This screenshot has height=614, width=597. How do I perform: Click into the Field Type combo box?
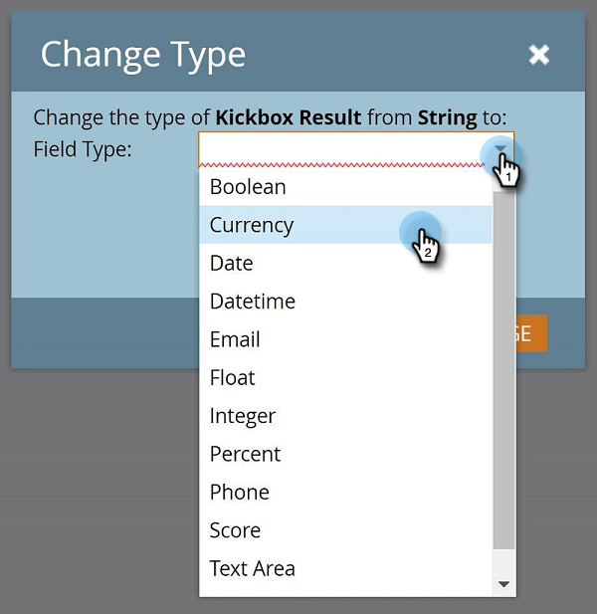pos(338,149)
